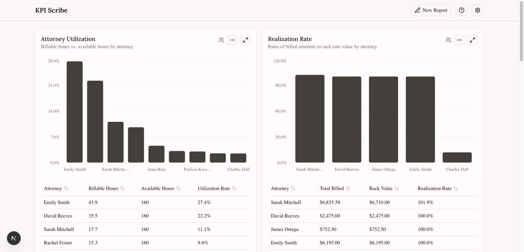Viewport: 524px width, 252px height.
Task: Click the page vertical scrollbar thumb
Action: click(x=521, y=31)
